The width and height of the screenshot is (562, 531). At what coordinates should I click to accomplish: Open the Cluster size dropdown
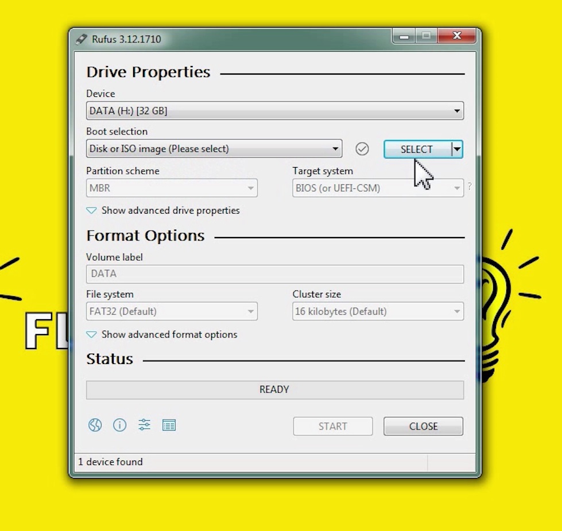tap(378, 311)
